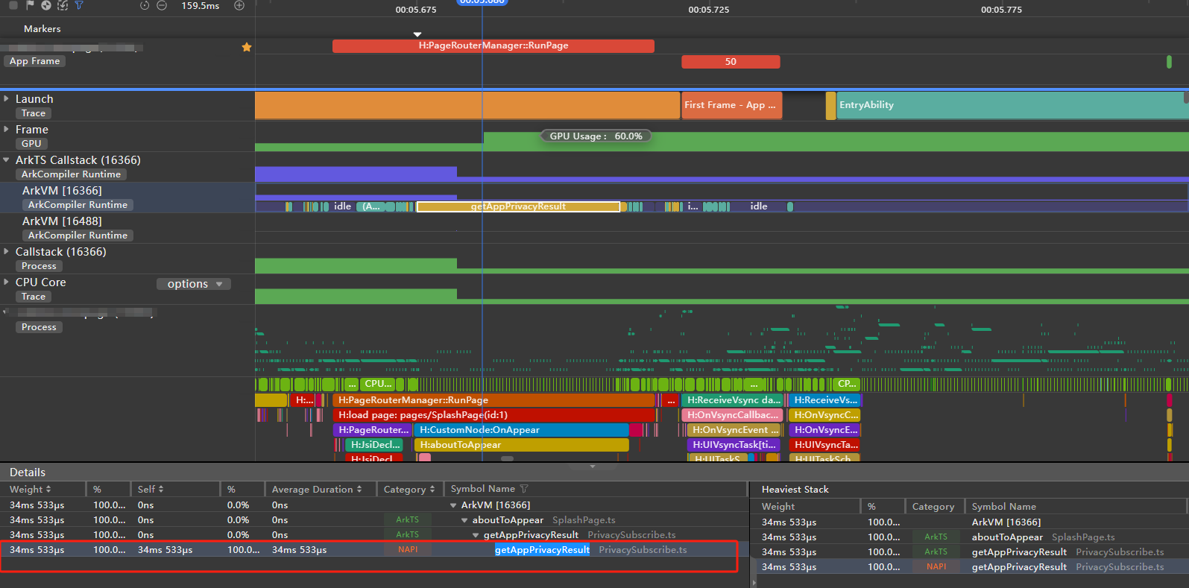Collapse the aboutToAppear details tree row

[x=464, y=520]
